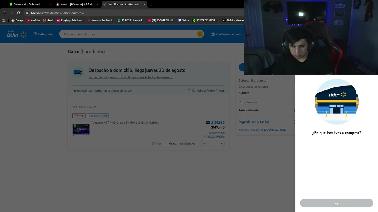Screen dimensions: 378x212
Task: Decrease product quantity with minus button
Action: point(204,143)
